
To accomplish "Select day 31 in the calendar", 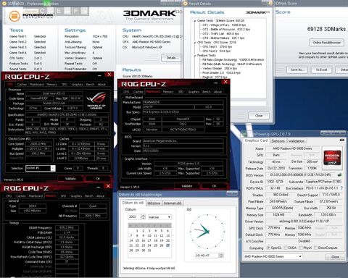I will (x=149, y=250).
